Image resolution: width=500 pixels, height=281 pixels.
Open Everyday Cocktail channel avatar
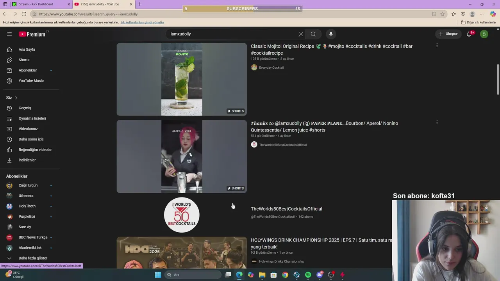pos(254,68)
